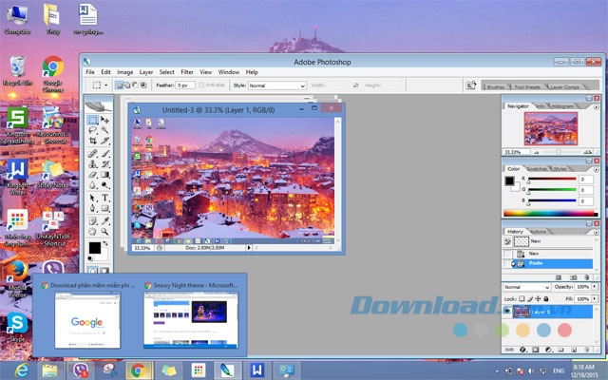Viewport: 608px width, 380px height.
Task: Enable Lock transparent pixels
Action: pos(522,299)
